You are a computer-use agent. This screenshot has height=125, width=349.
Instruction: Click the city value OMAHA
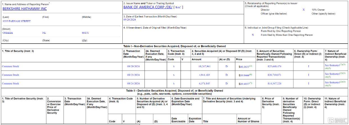coord(8,33)
